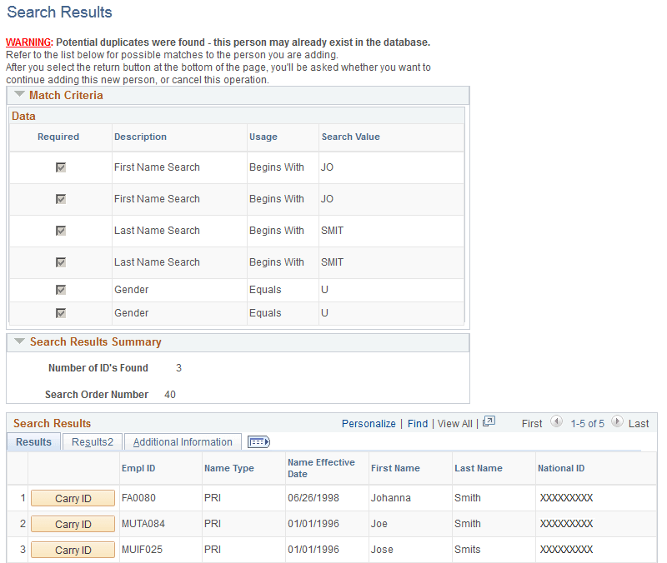The image size is (667, 563).
Task: Click the show-all-tabs keyboard icon
Action: coord(258,441)
